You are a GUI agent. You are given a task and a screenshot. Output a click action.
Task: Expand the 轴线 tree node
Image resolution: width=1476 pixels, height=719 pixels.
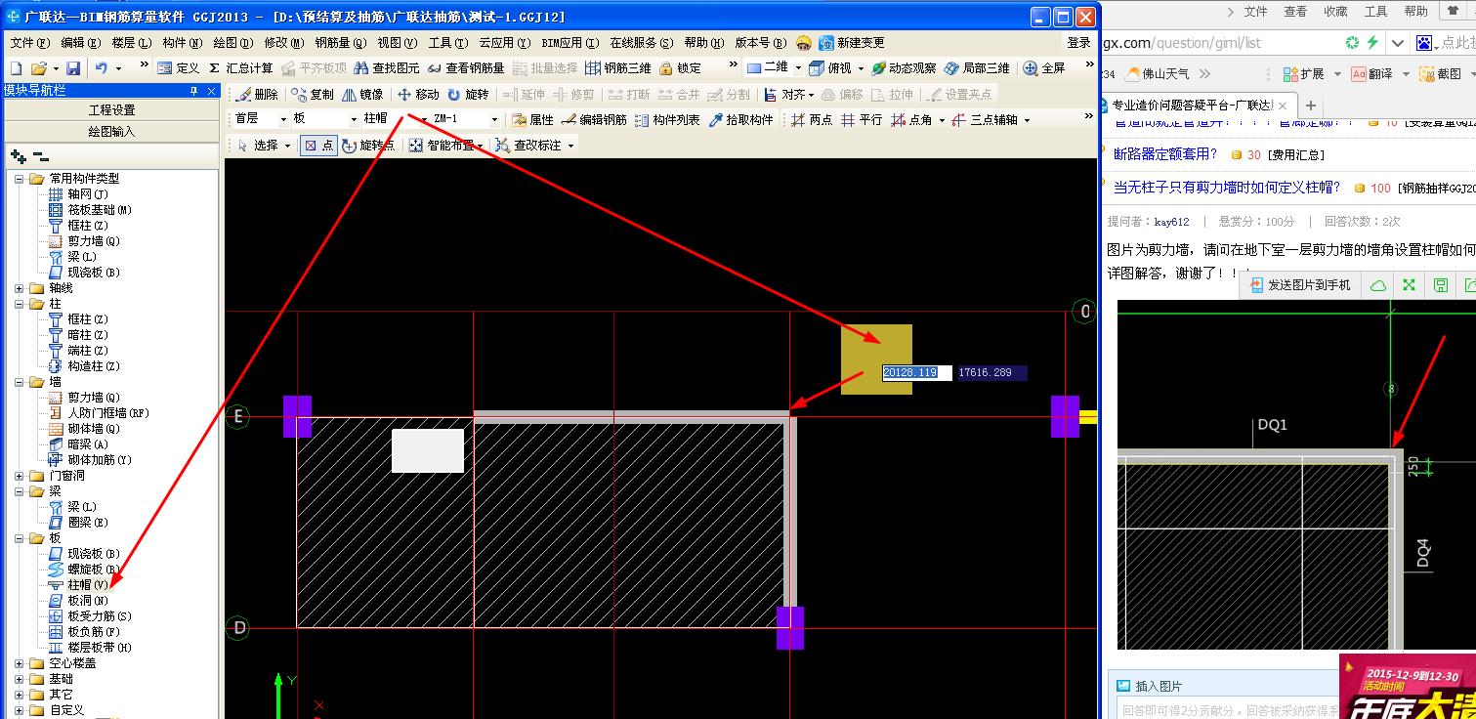pyautogui.click(x=20, y=288)
